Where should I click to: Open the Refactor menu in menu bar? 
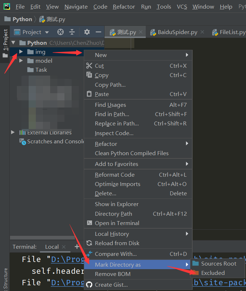pyautogui.click(x=124, y=7)
